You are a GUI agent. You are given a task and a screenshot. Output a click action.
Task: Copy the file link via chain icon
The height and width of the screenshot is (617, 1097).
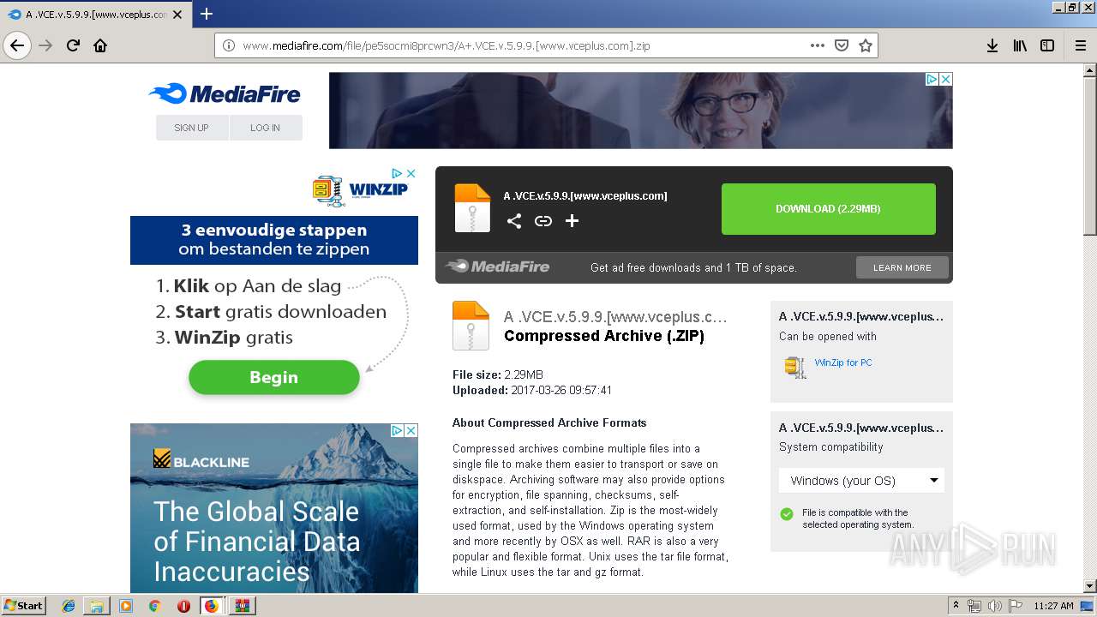pyautogui.click(x=543, y=221)
